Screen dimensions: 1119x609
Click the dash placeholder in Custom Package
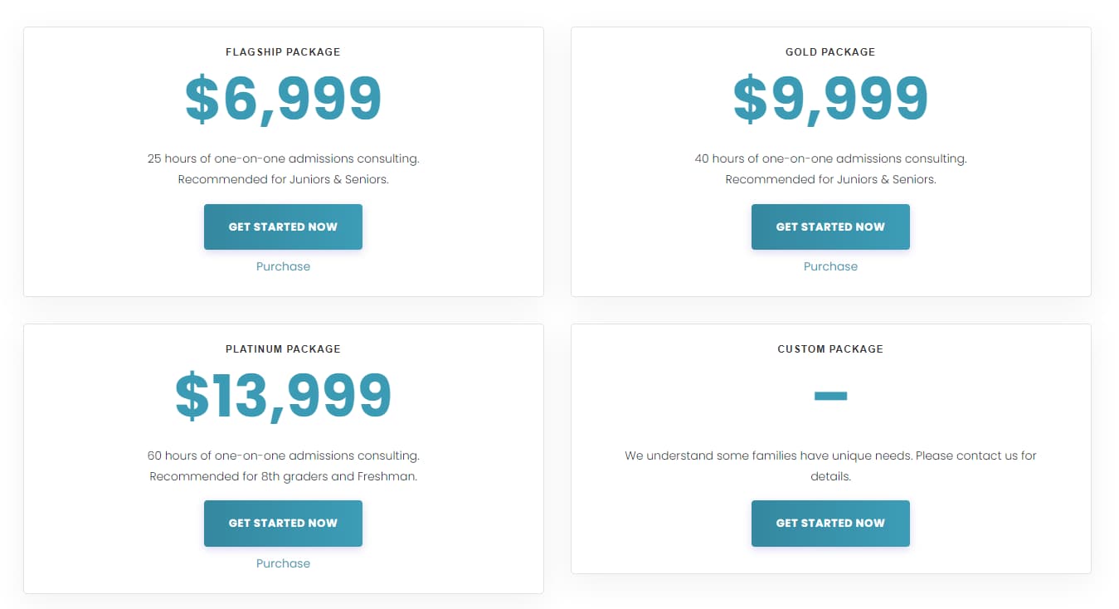[830, 396]
